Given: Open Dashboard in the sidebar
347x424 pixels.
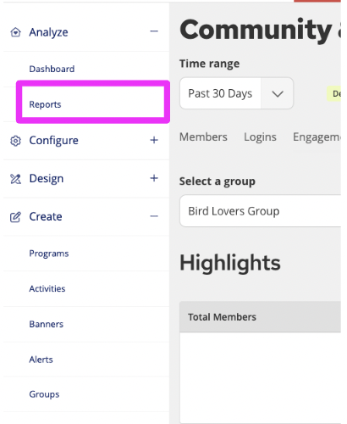Looking at the screenshot, I should 52,69.
